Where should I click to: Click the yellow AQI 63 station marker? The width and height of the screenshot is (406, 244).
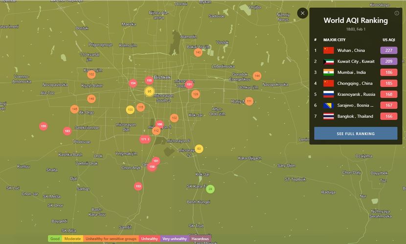click(x=199, y=149)
